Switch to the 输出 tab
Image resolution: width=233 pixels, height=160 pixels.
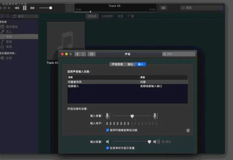(x=130, y=64)
